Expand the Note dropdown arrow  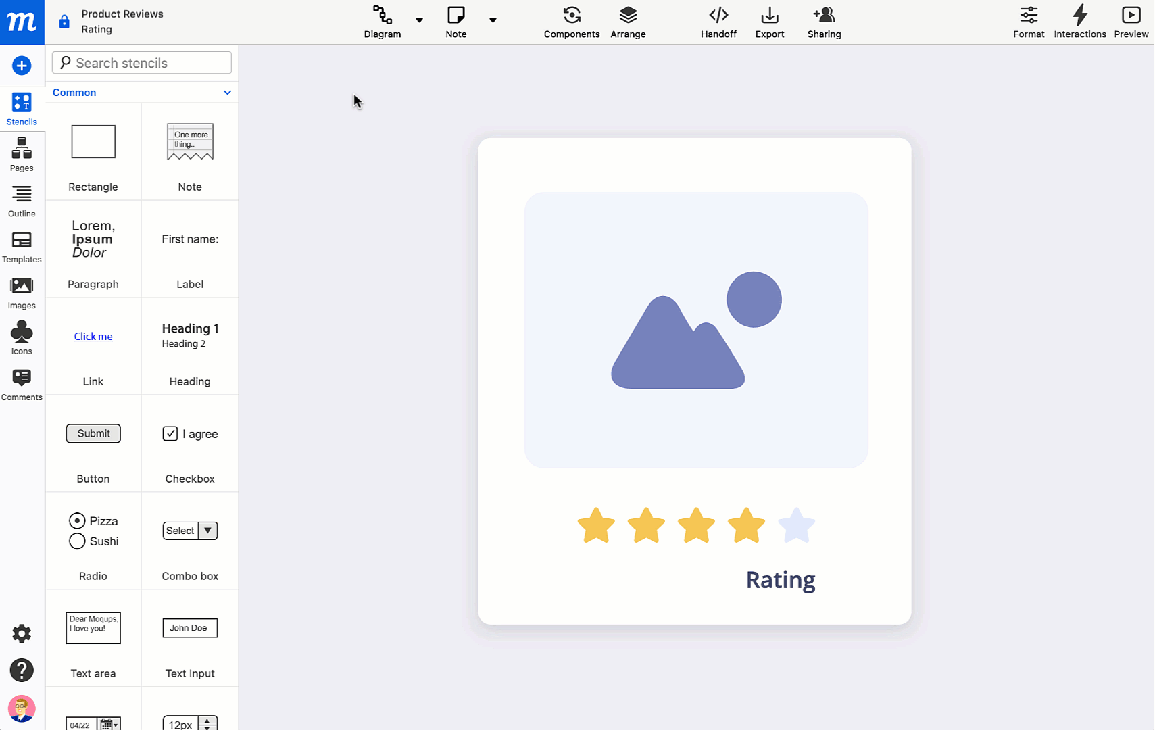(x=493, y=20)
